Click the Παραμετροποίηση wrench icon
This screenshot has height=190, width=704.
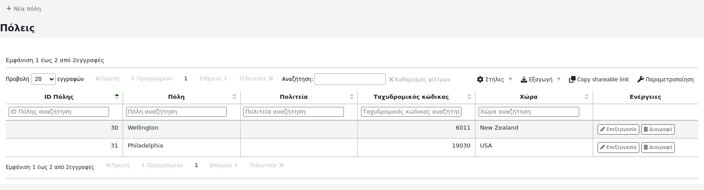640,79
